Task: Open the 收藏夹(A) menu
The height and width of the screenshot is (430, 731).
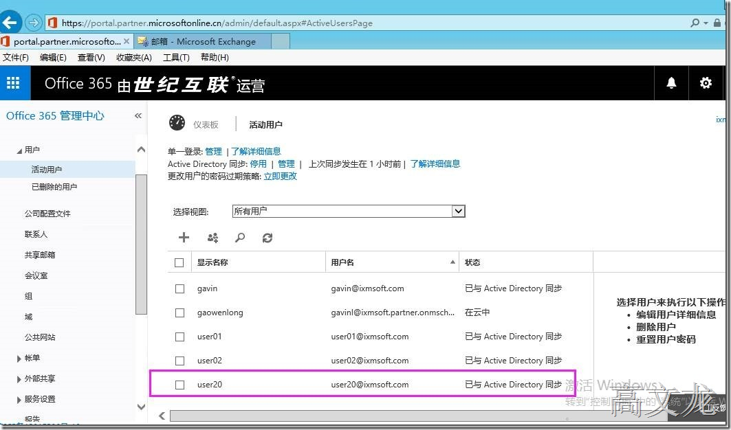Action: click(134, 57)
